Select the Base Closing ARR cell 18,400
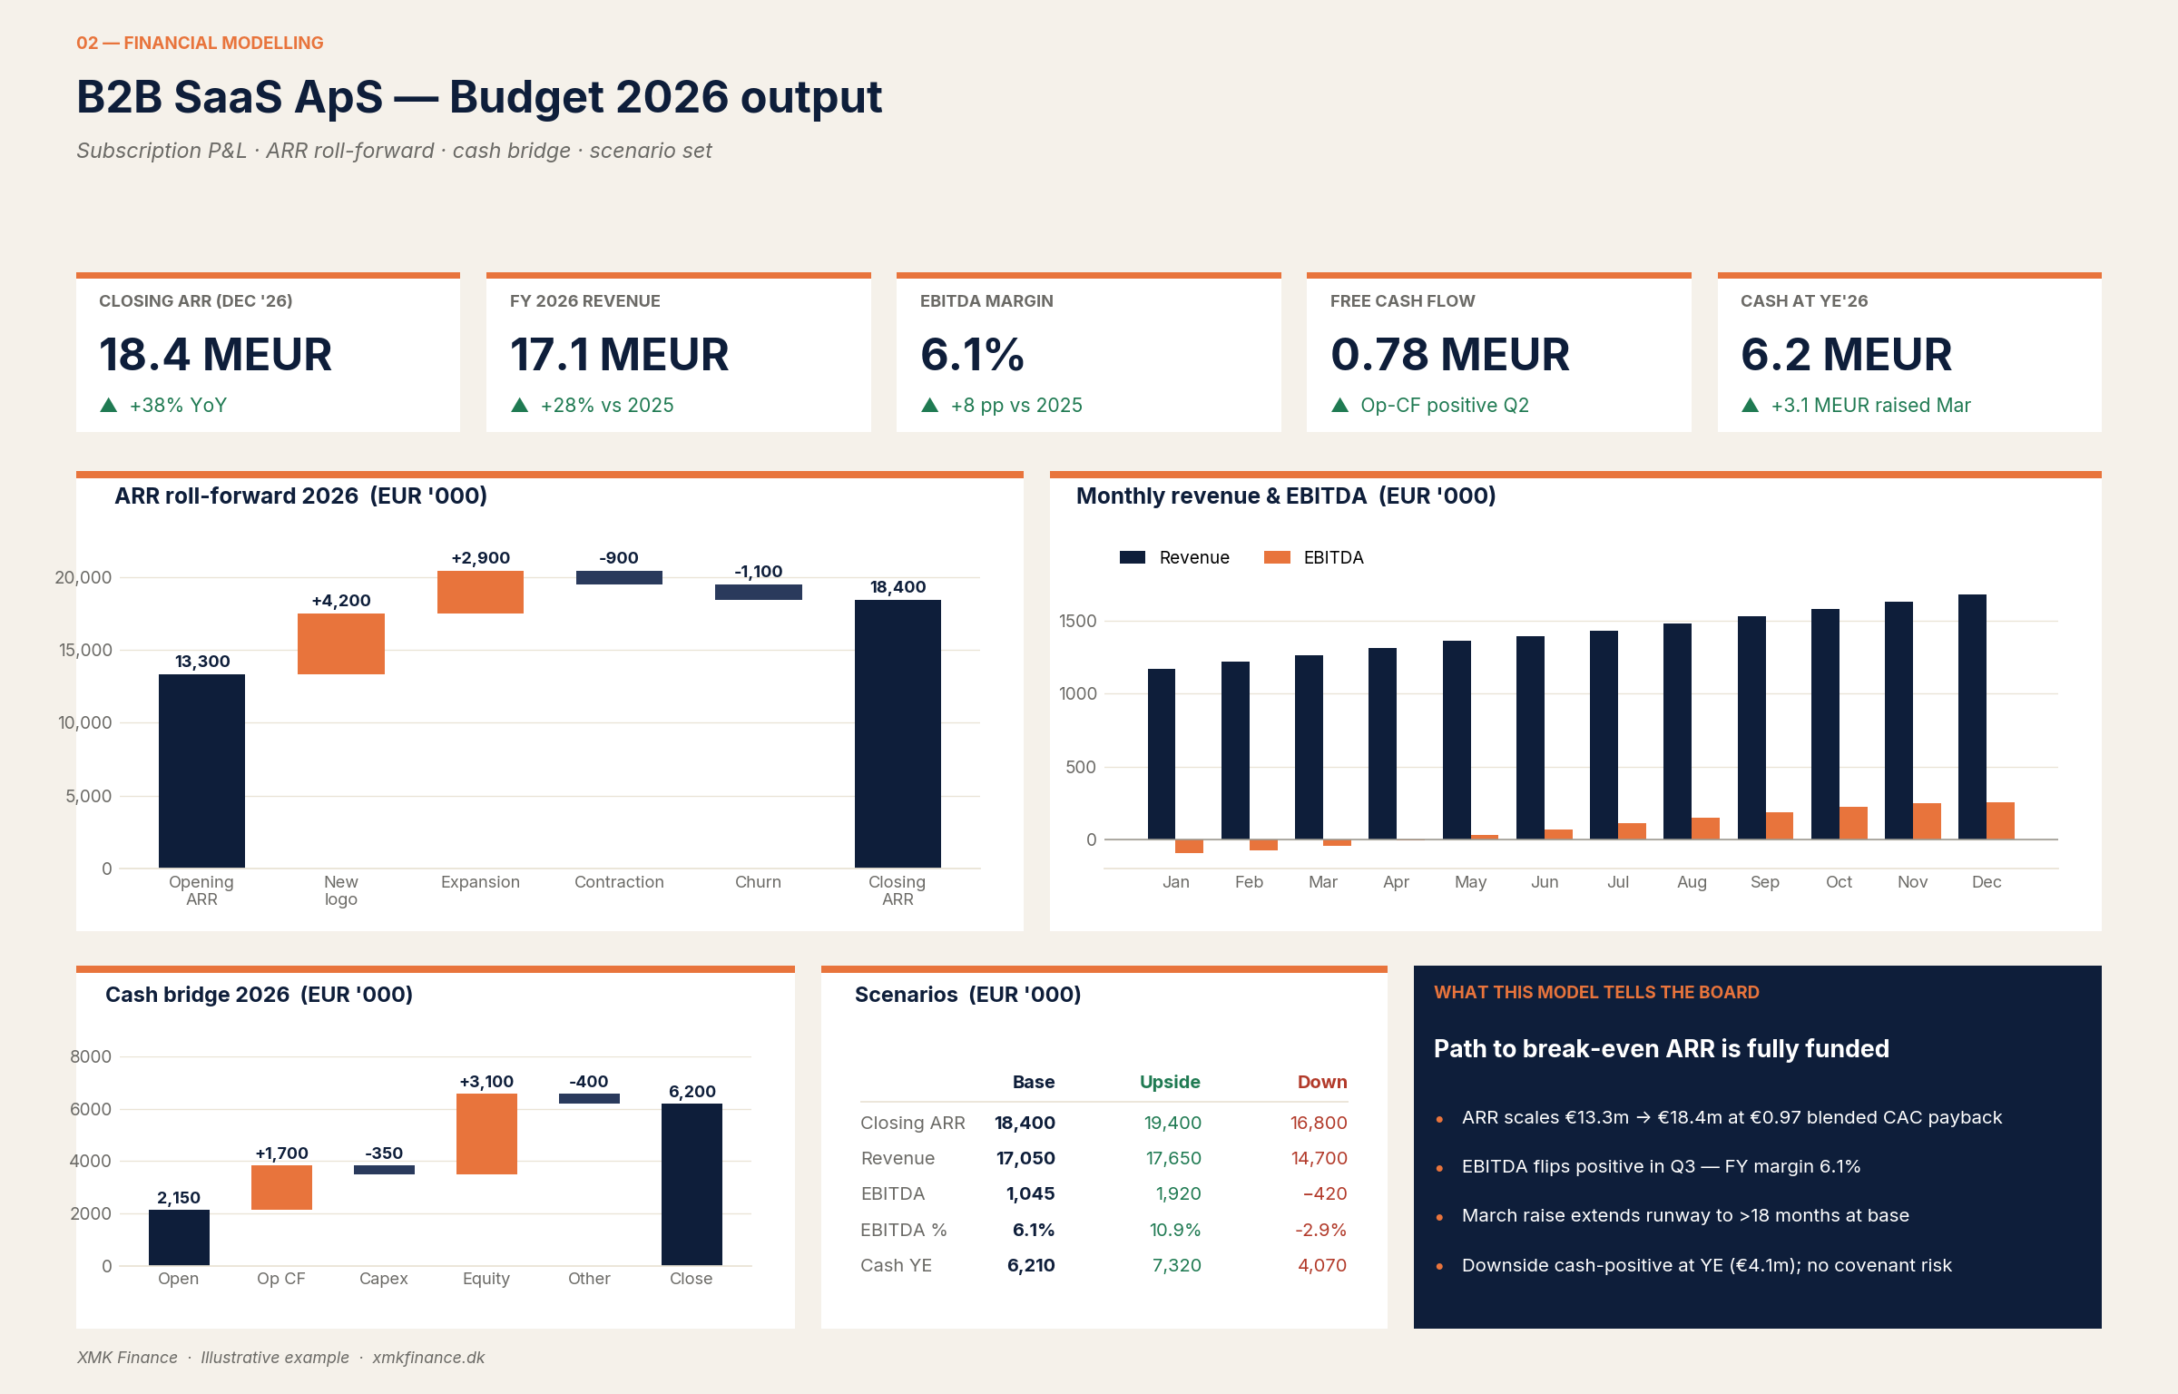Viewport: 2178px width, 1394px height. 1025,1123
